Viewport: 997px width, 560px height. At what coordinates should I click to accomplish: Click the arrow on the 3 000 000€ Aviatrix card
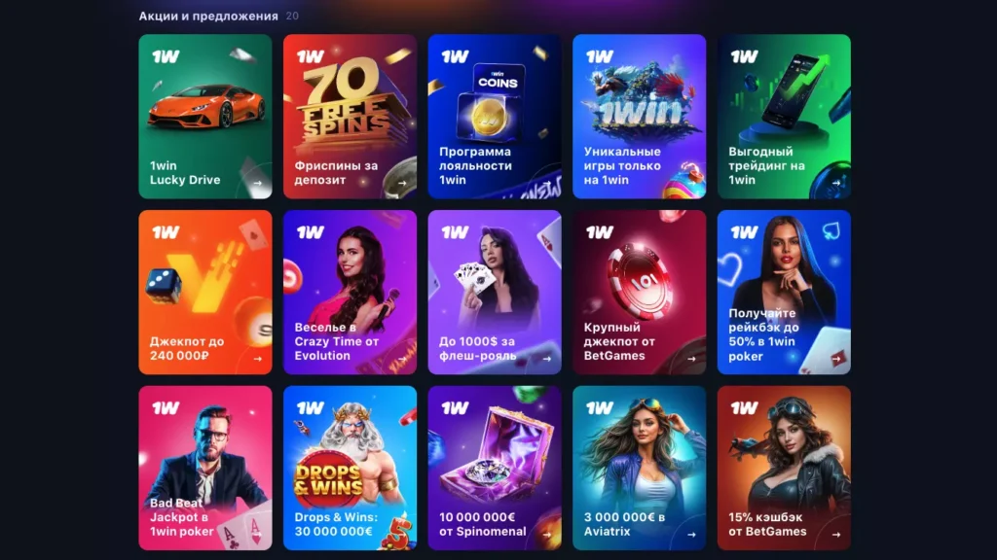691,535
